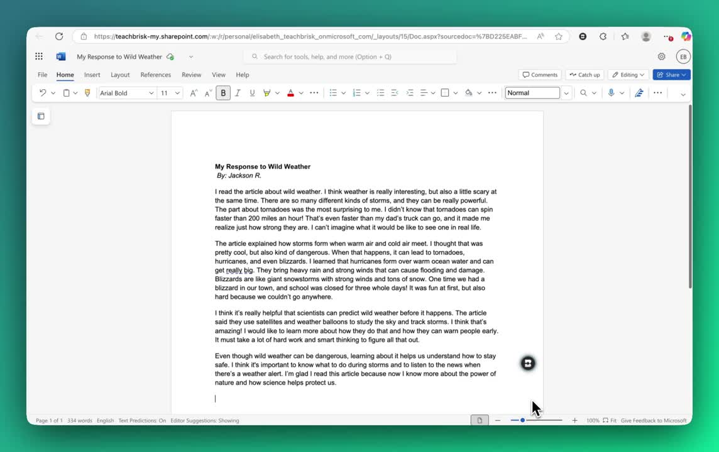Click the Undo arrow icon
Screen dimensions: 719x452
(43, 93)
